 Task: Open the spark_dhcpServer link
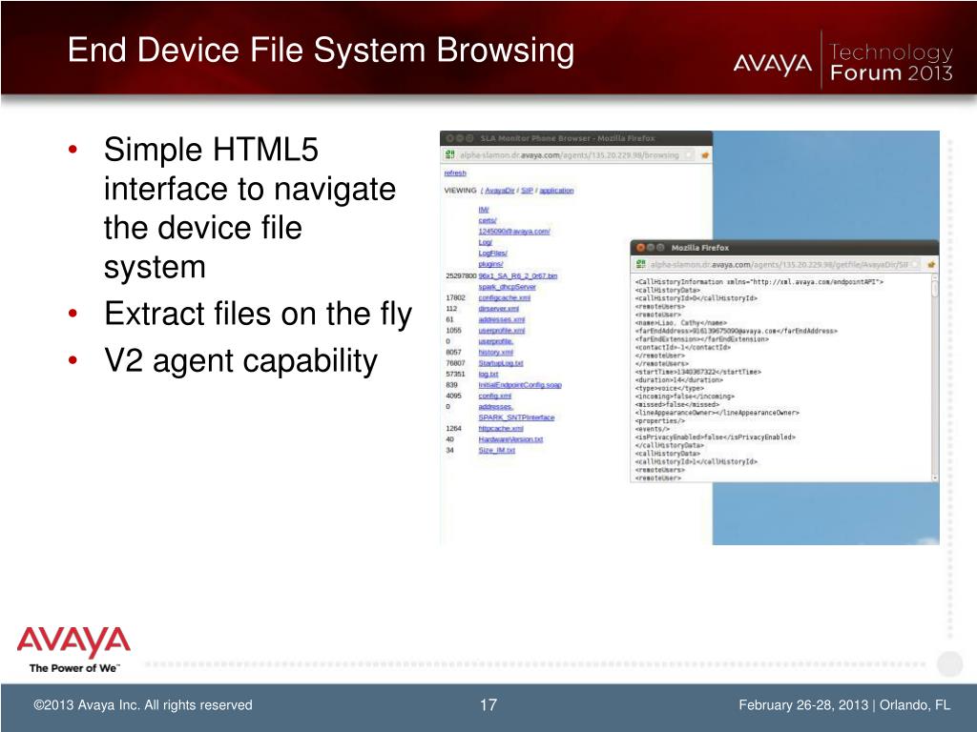pos(508,287)
